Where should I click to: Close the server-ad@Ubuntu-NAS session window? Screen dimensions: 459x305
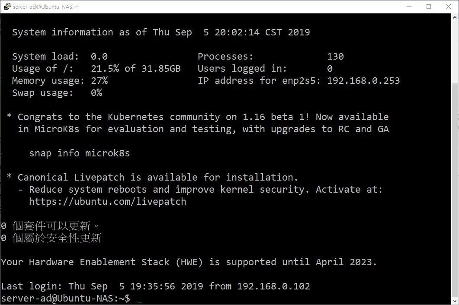pos(449,6)
